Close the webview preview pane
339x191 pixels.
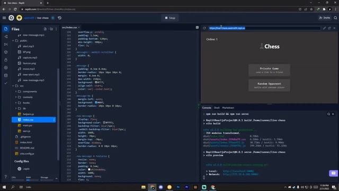(x=334, y=28)
